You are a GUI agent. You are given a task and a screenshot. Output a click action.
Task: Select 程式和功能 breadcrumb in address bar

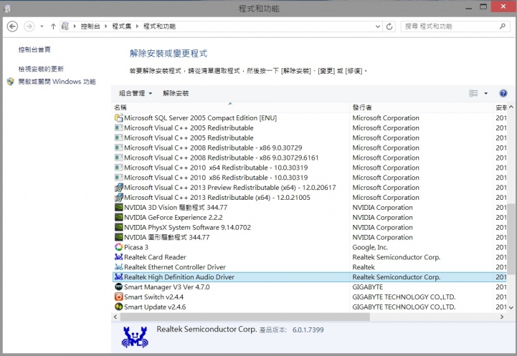coord(160,27)
